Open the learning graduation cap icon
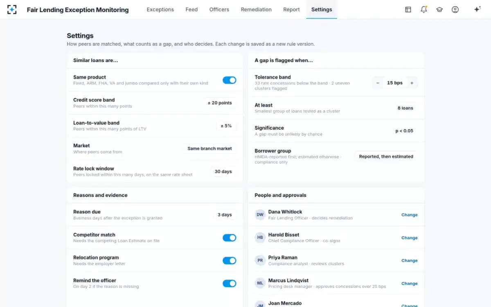Image resolution: width=491 pixels, height=307 pixels. click(439, 9)
